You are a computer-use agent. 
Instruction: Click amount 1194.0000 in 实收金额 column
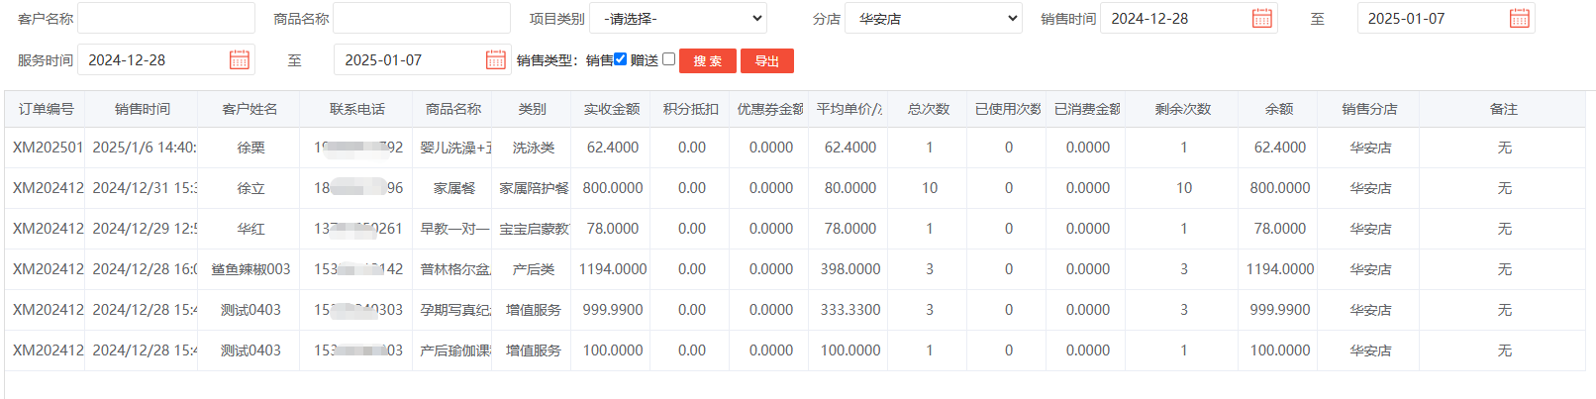[x=613, y=269]
